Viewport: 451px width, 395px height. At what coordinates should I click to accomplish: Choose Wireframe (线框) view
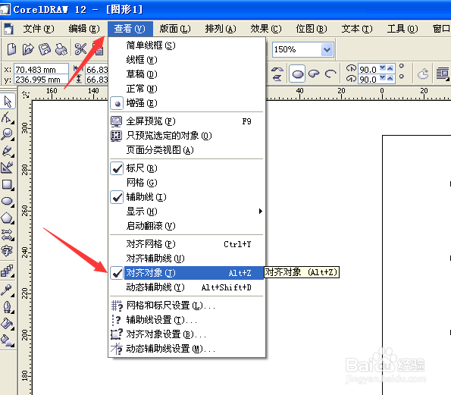coord(186,60)
